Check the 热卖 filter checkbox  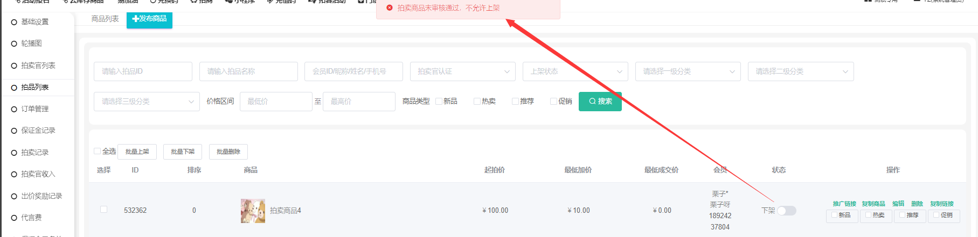[477, 101]
